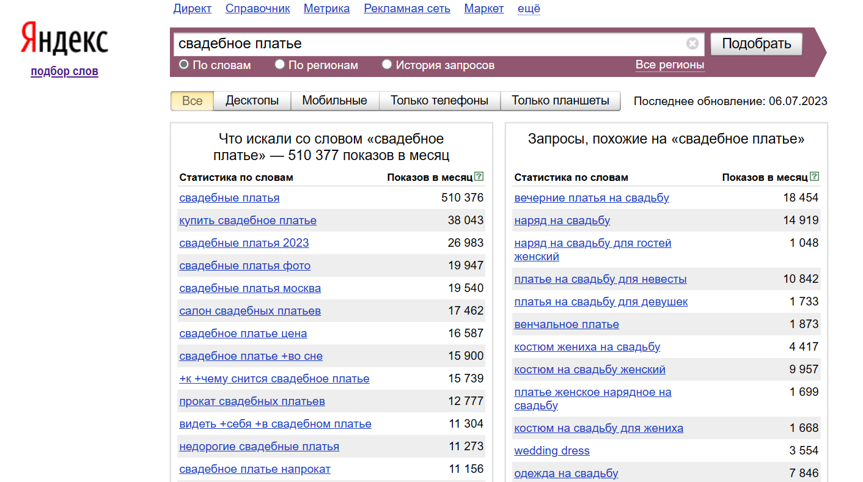Image resolution: width=863 pixels, height=482 pixels.
Task: Open '+к +чему снится свадебное платье' link
Action: coord(274,379)
